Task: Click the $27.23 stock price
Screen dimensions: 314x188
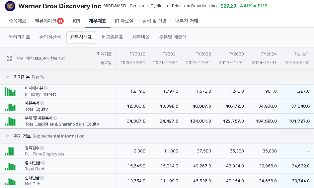Action: tap(228, 6)
